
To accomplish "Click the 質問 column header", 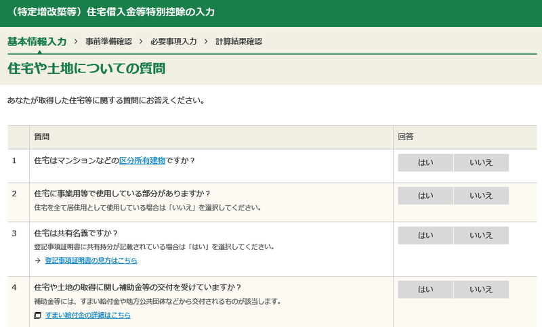I will pyautogui.click(x=42, y=137).
